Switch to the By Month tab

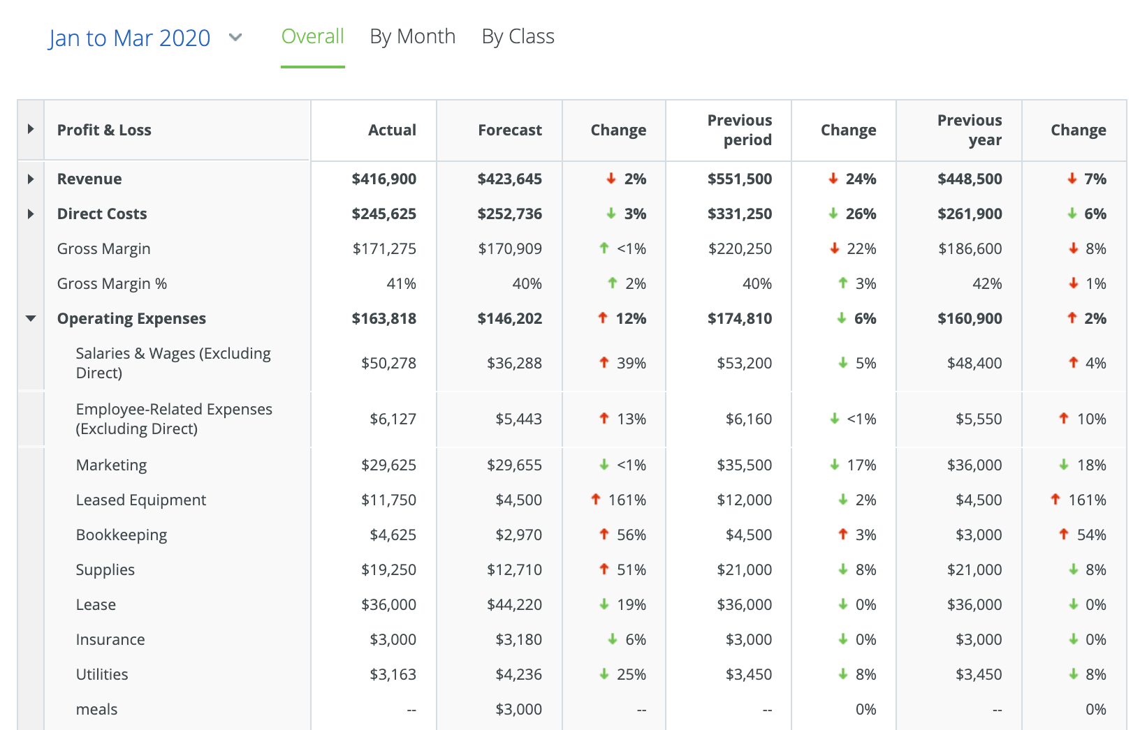point(412,36)
